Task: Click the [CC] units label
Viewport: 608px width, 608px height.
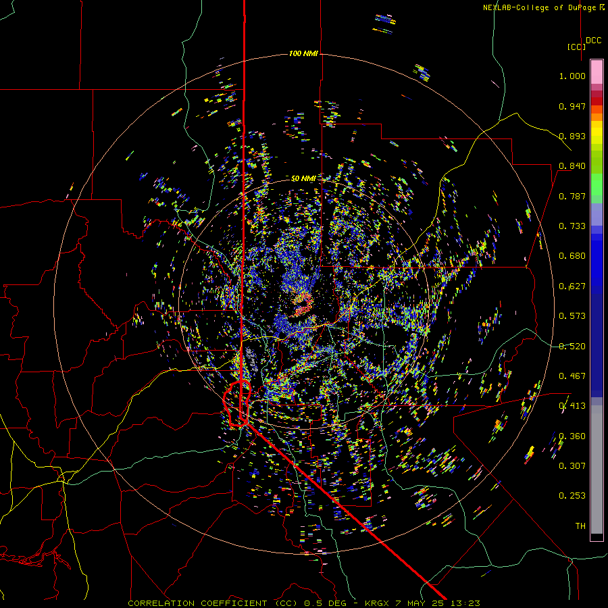Action: click(x=576, y=47)
